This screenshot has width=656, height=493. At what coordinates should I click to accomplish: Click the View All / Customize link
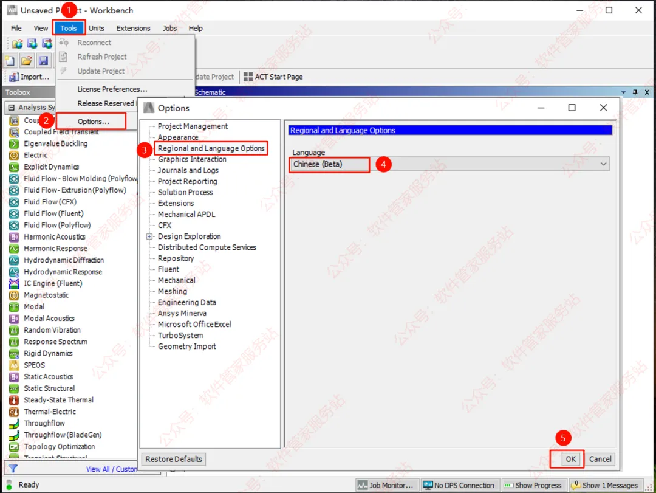(x=111, y=469)
